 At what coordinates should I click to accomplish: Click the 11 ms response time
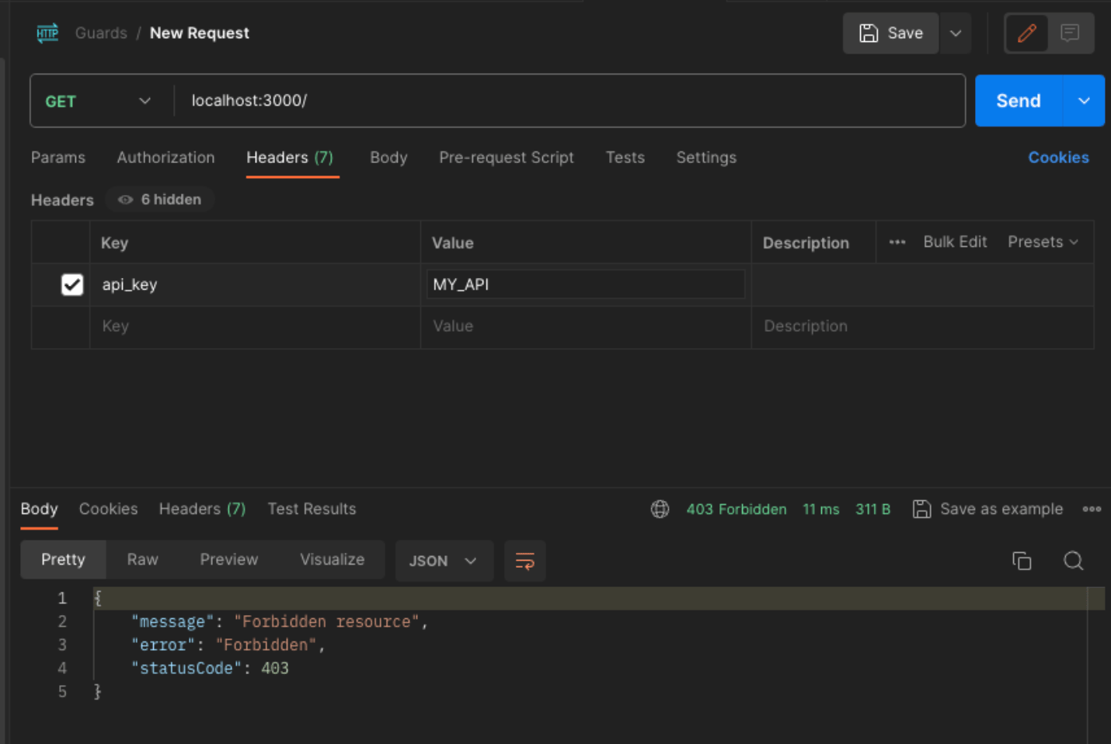[821, 509]
